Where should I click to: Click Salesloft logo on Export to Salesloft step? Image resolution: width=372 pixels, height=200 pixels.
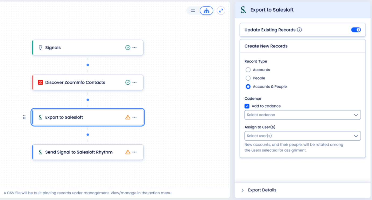(41, 117)
